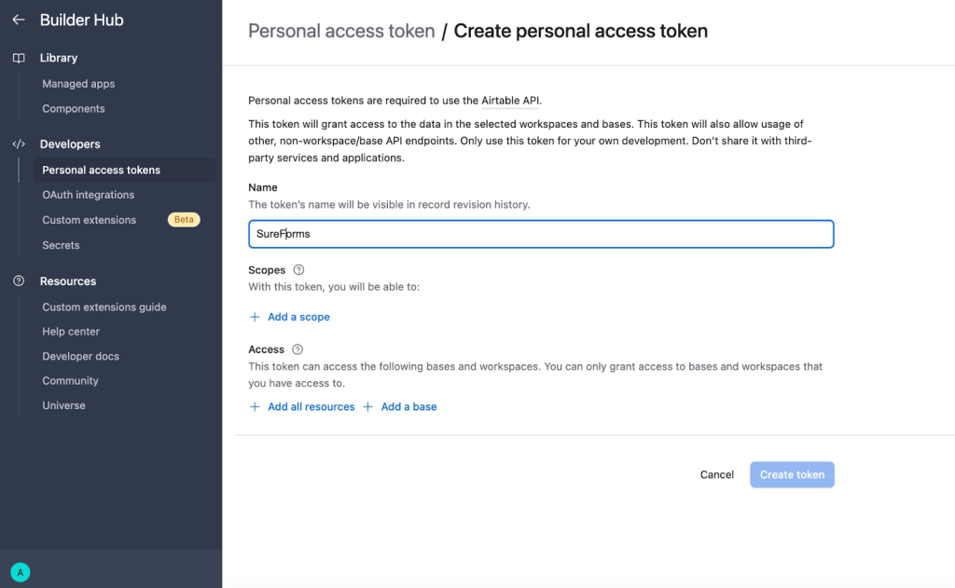Click the token Name input containing SureForms
Viewport: 955px width, 588px height.
pyautogui.click(x=541, y=234)
